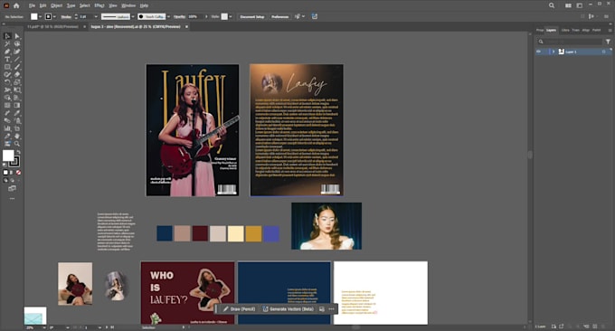
Task: Open the File menu
Action: coord(33,5)
